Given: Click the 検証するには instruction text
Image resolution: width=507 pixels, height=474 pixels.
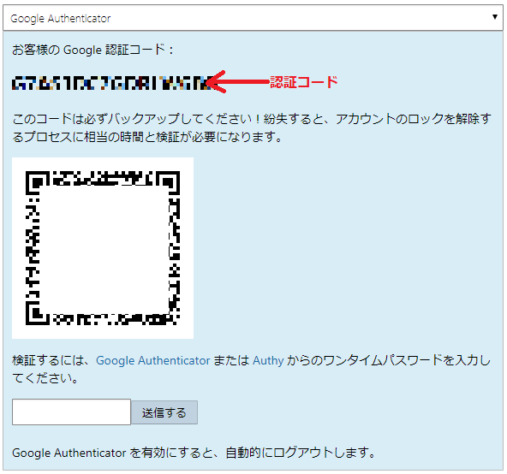Looking at the screenshot, I should coord(252,369).
